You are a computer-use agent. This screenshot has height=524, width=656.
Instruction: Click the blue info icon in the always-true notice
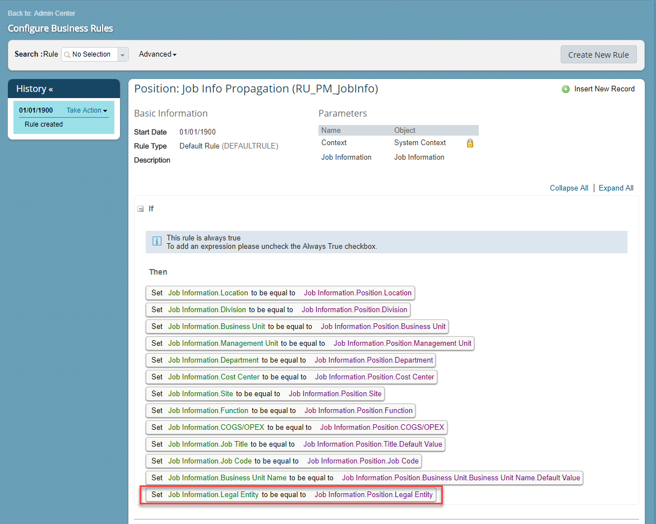[157, 241]
